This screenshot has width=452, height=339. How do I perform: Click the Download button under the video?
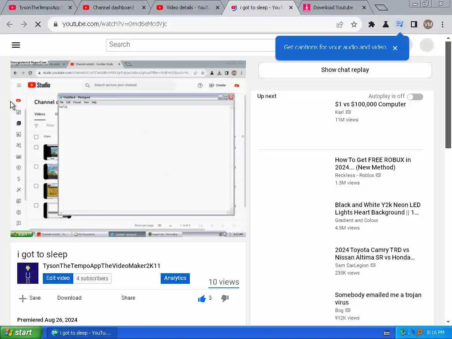click(x=69, y=298)
